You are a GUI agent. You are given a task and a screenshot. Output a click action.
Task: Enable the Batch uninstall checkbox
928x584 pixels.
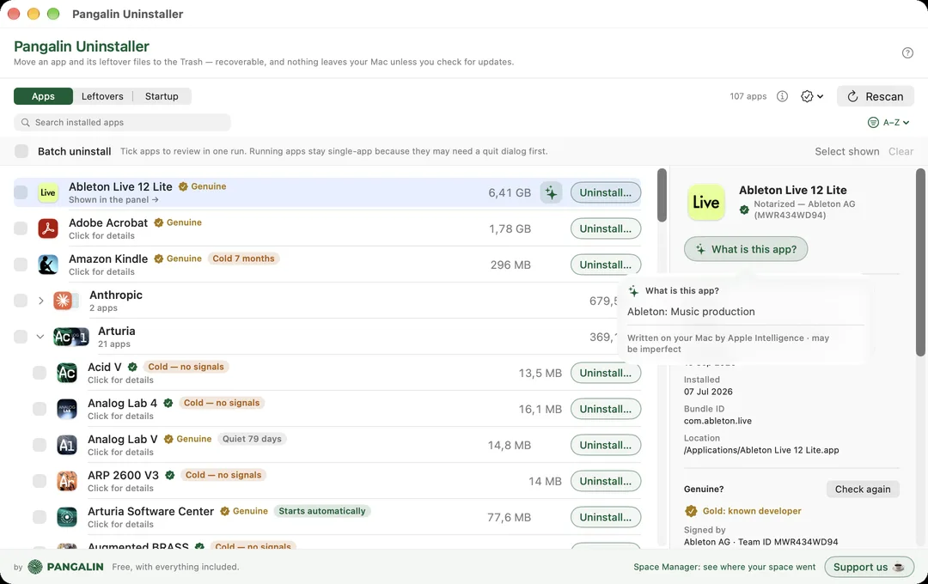pyautogui.click(x=21, y=151)
